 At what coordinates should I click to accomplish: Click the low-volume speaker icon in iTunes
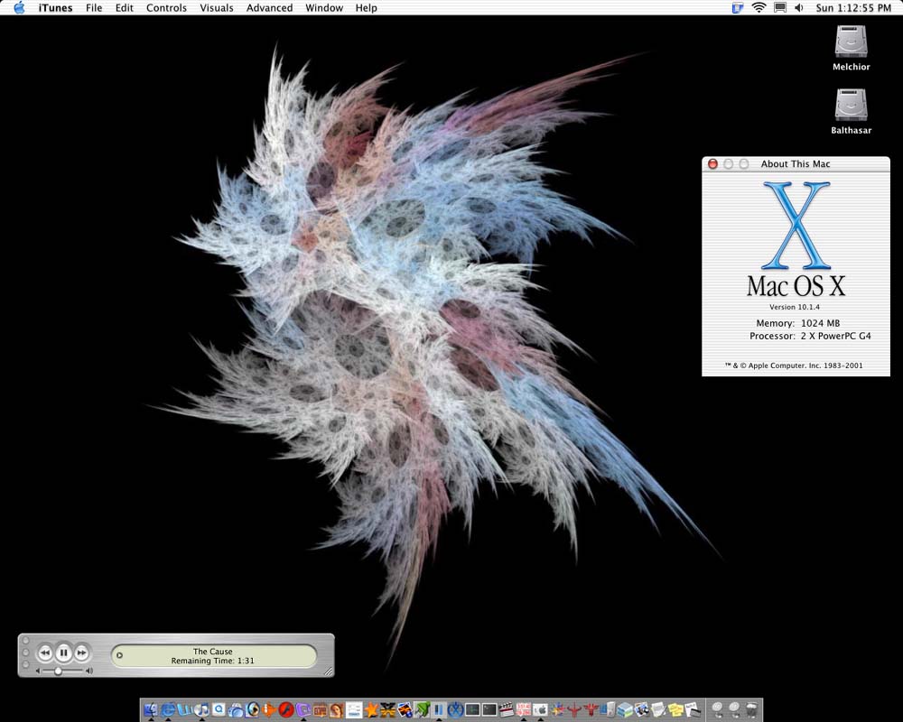(38, 671)
